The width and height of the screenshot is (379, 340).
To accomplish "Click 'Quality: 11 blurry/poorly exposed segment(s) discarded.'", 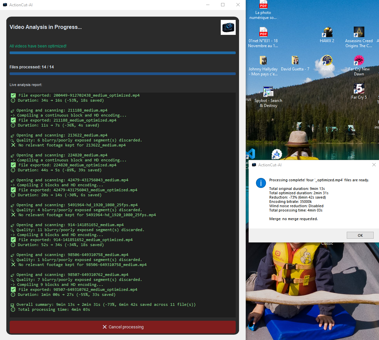I will (x=77, y=230).
